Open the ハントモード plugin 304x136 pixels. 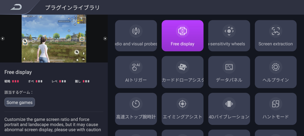(276, 109)
